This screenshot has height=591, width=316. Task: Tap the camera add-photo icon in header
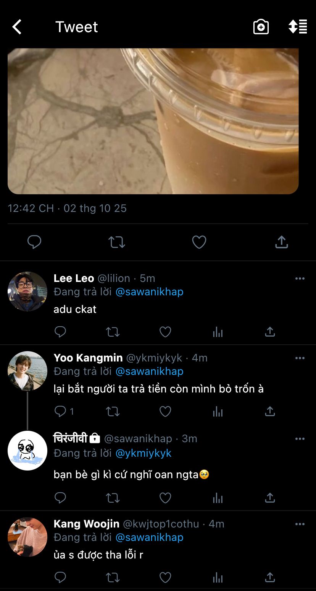point(261,27)
